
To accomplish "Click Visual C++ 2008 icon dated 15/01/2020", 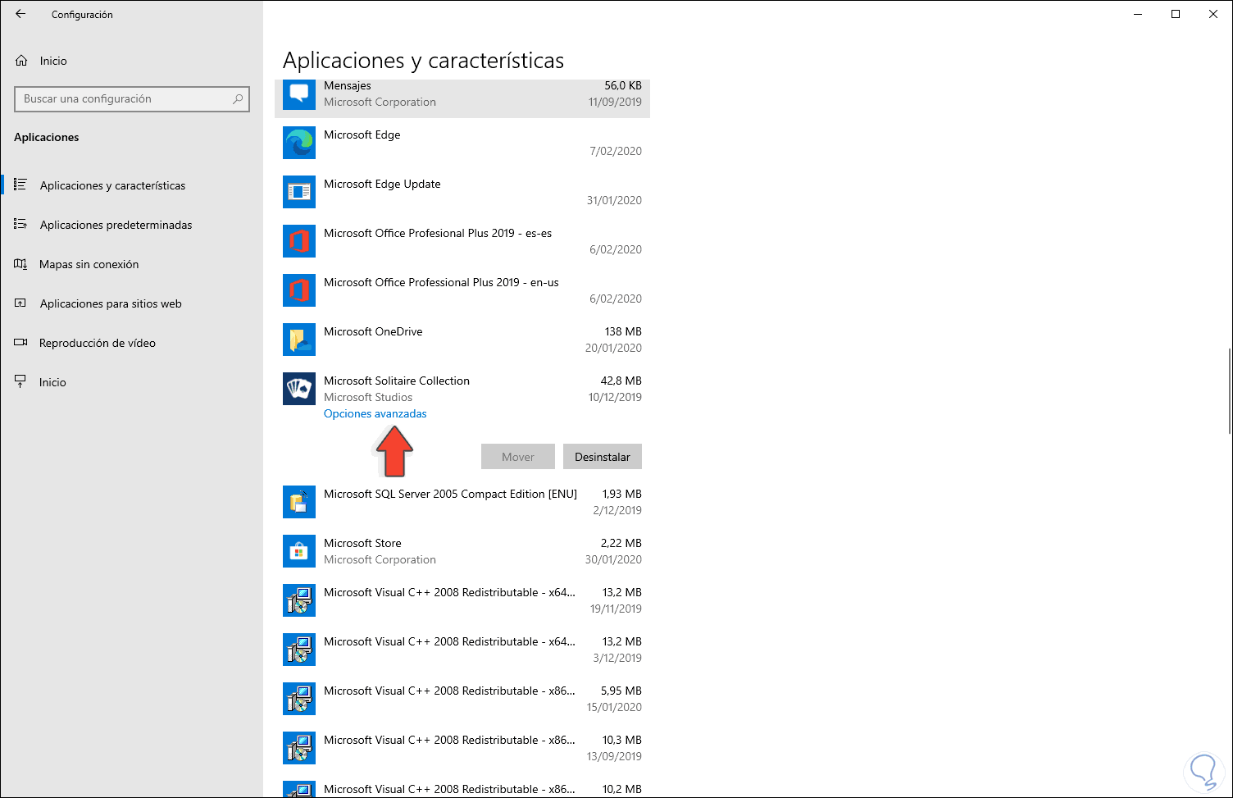I will 299,699.
